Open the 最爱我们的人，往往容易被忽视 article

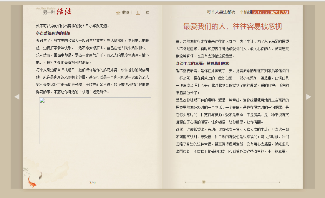tap(233, 26)
